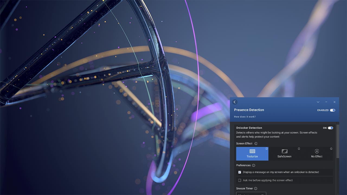This screenshot has height=195, width=347.
Task: Enable Ask me before applying screen effect
Action: click(x=240, y=180)
